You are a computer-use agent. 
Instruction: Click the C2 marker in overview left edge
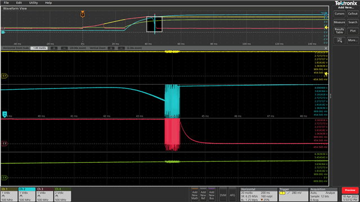(x=3, y=33)
